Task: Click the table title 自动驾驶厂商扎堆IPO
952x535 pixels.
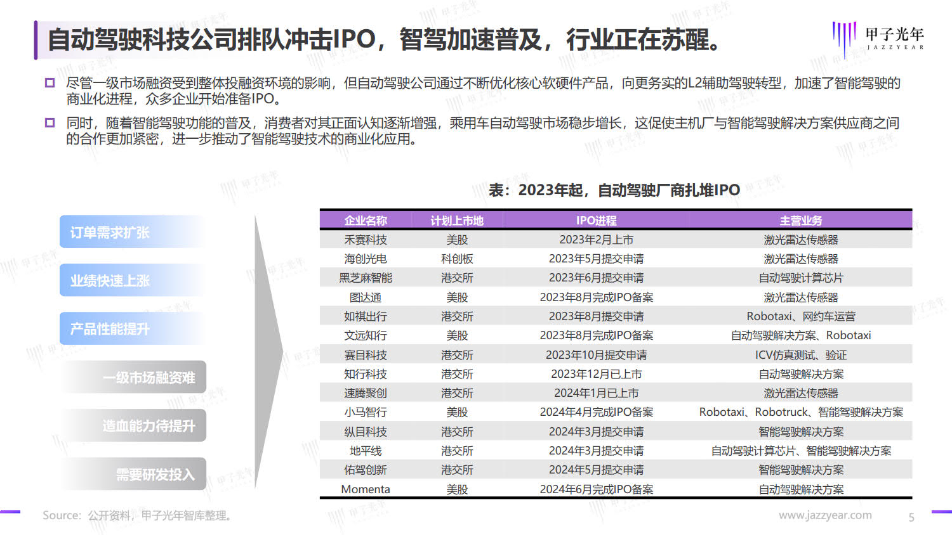Action: click(x=614, y=190)
